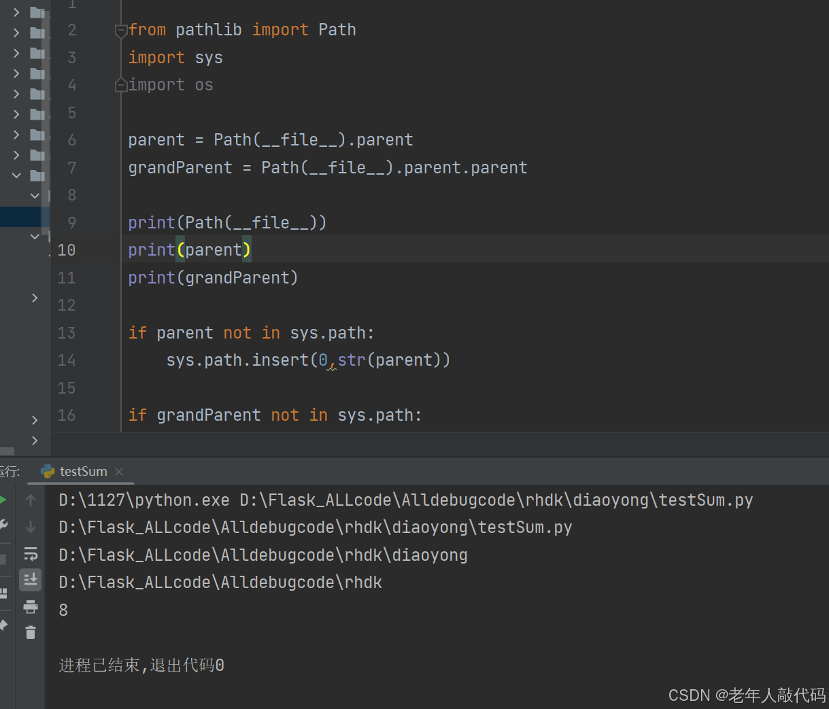Click the Python icon on testSum tab

48,471
